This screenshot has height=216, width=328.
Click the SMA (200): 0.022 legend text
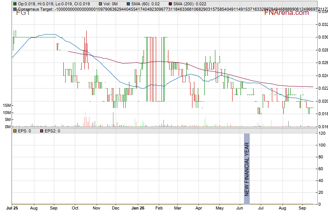tap(190, 4)
